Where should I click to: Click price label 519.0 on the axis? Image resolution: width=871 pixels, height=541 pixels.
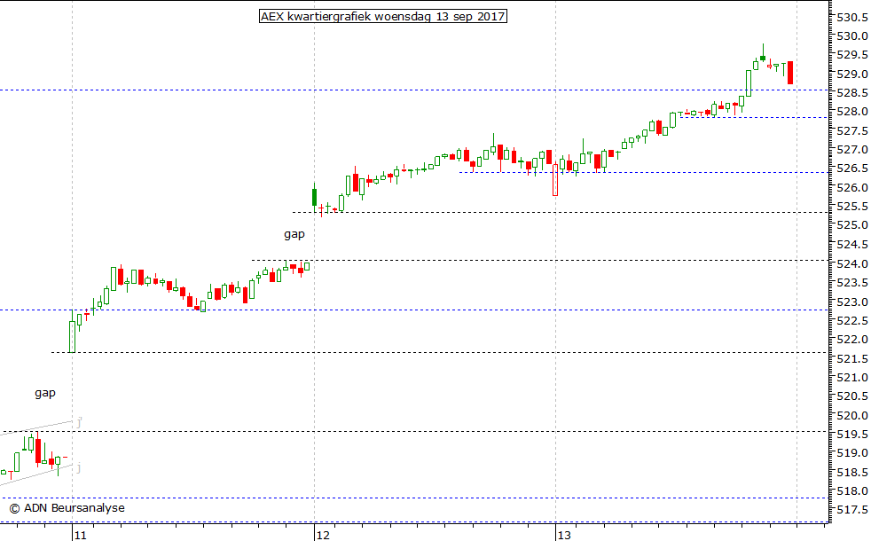pyautogui.click(x=852, y=453)
